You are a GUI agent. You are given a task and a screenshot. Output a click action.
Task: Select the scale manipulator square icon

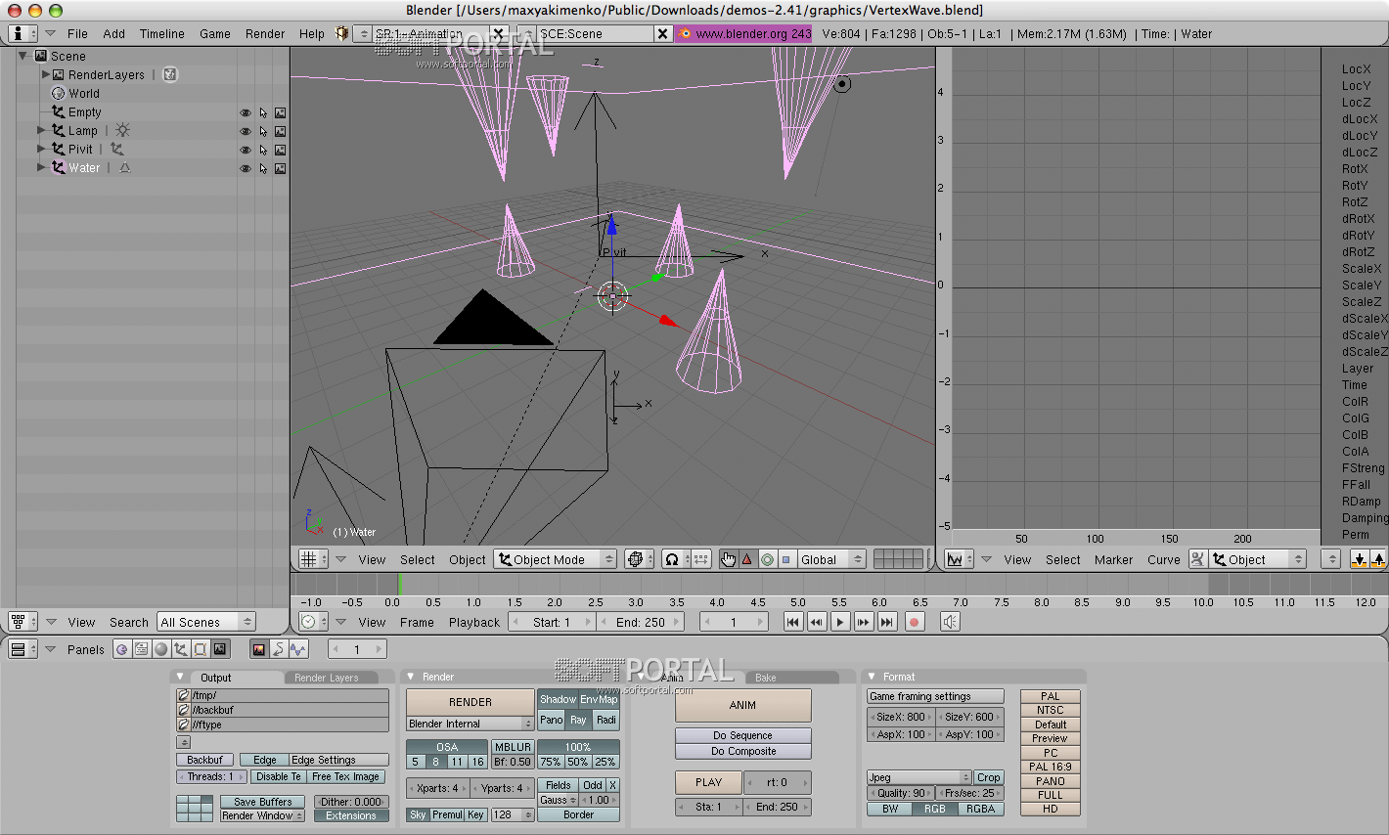pos(785,559)
